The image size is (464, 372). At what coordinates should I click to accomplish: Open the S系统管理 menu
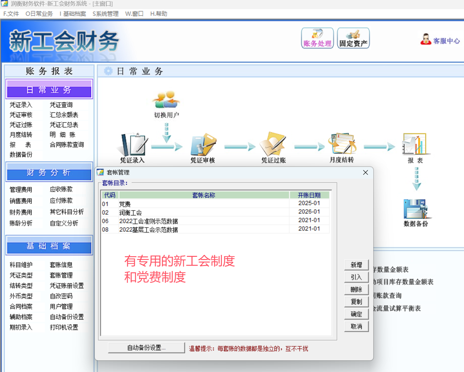[x=106, y=14]
